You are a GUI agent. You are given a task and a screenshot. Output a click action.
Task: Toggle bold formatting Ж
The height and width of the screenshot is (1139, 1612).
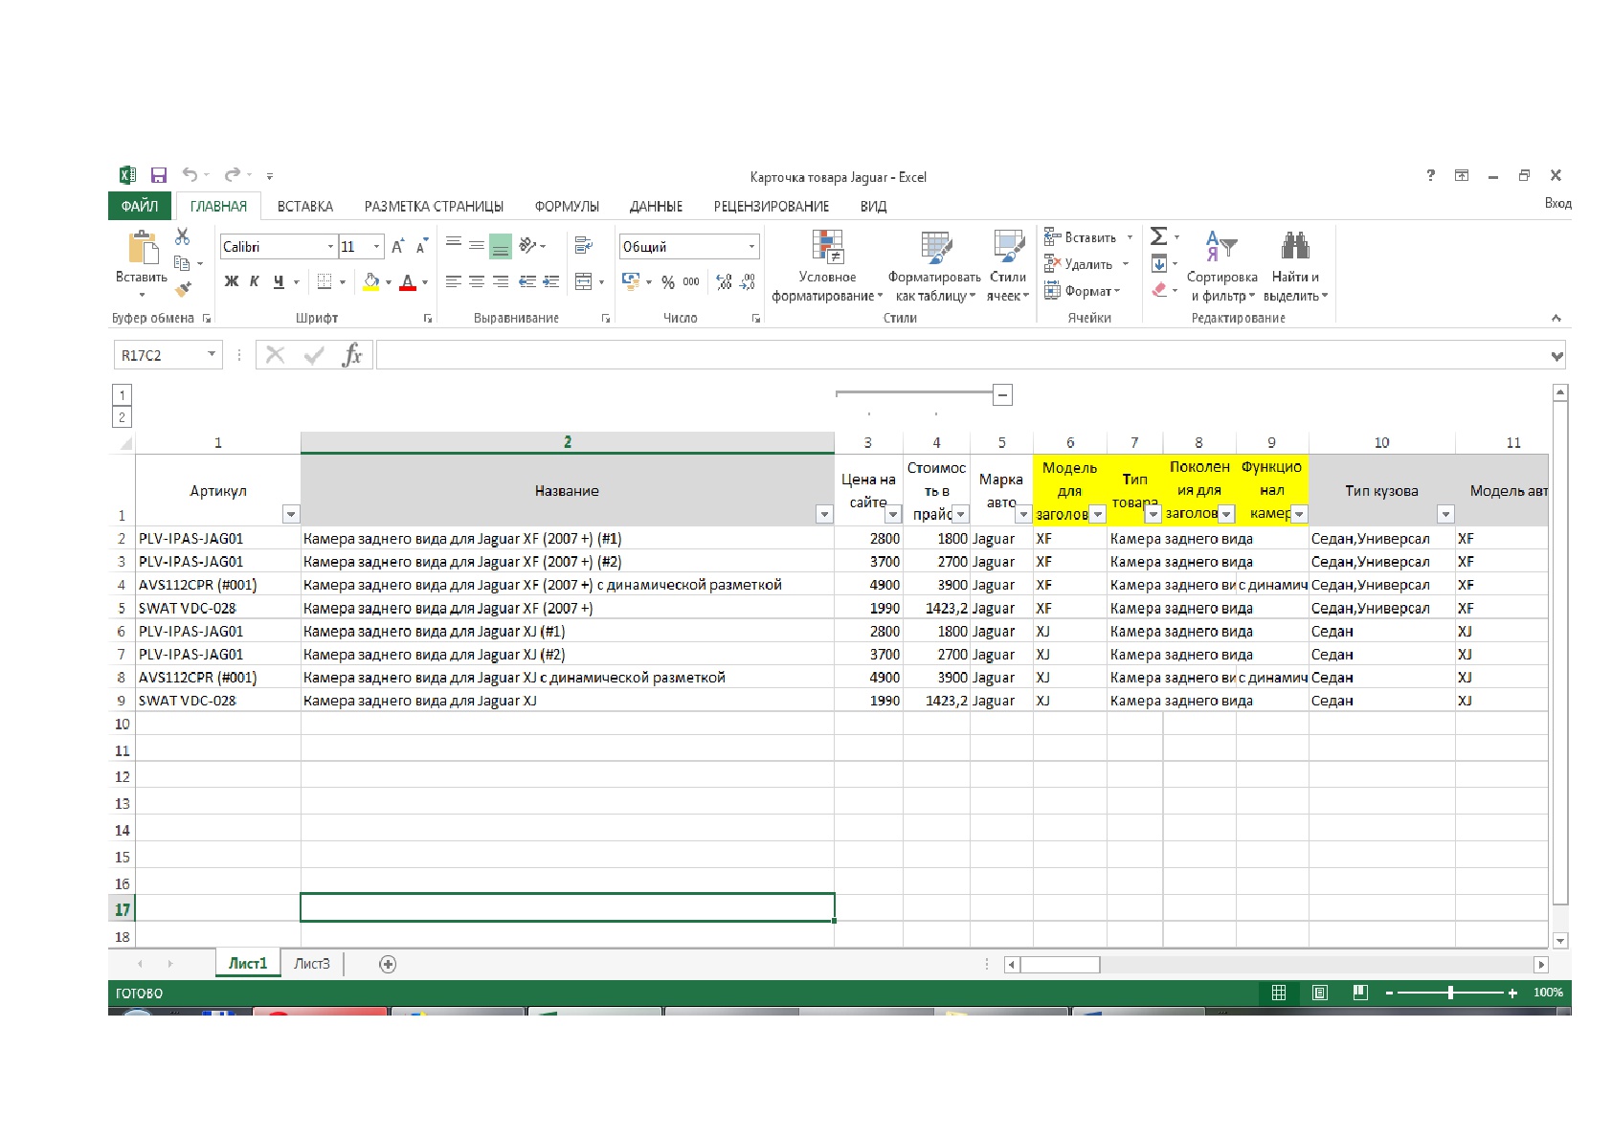point(231,281)
